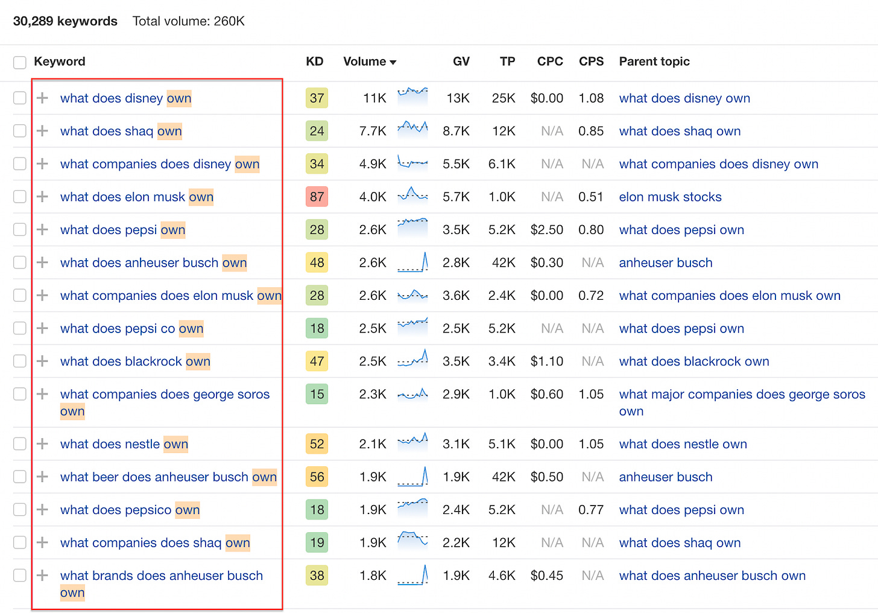
Task: Check the box for 'what does shaq own'
Action: (x=20, y=131)
